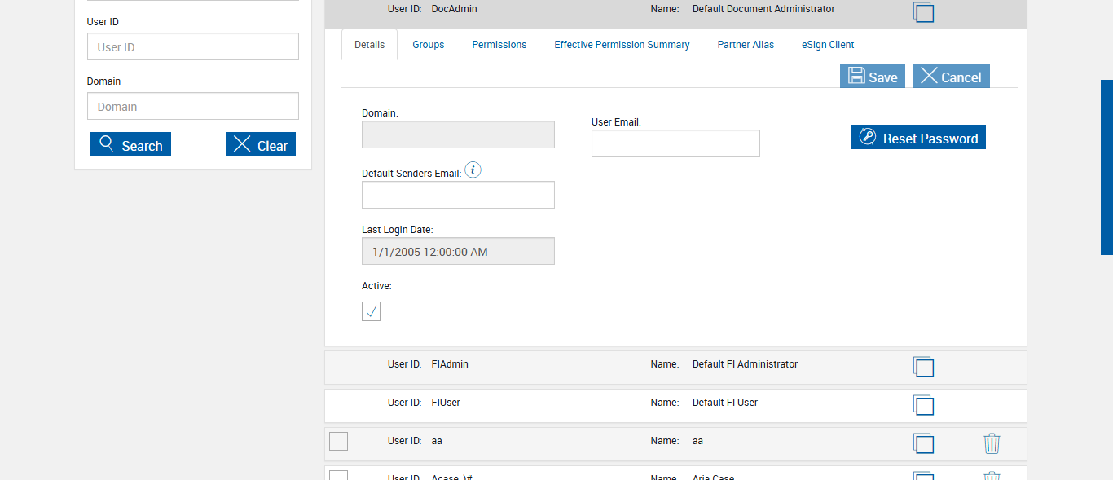The image size is (1113, 480).
Task: Select the checkbox for user aa
Action: (x=338, y=441)
